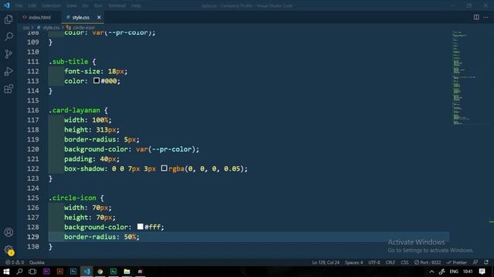Open the Run and Debug view
The width and height of the screenshot is (494, 277).
tap(8, 72)
